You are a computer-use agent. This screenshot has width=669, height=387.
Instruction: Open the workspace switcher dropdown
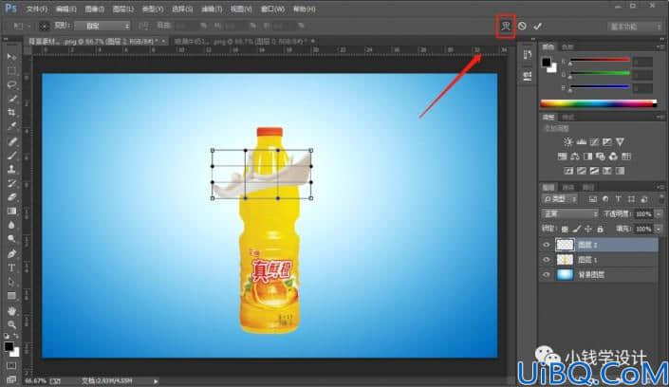635,27
